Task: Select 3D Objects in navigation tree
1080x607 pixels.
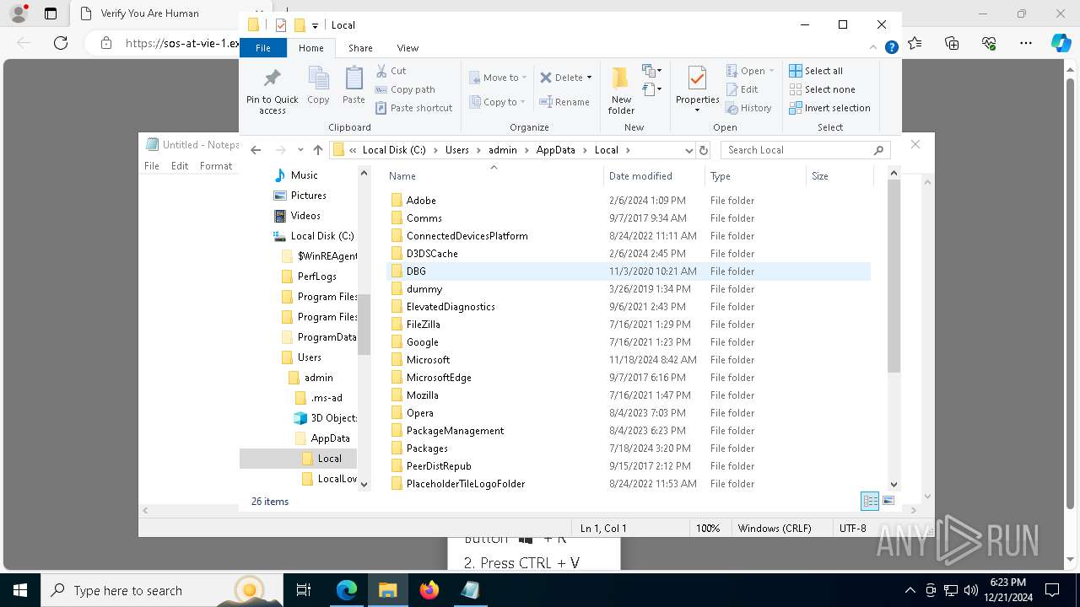Action: pyautogui.click(x=333, y=417)
